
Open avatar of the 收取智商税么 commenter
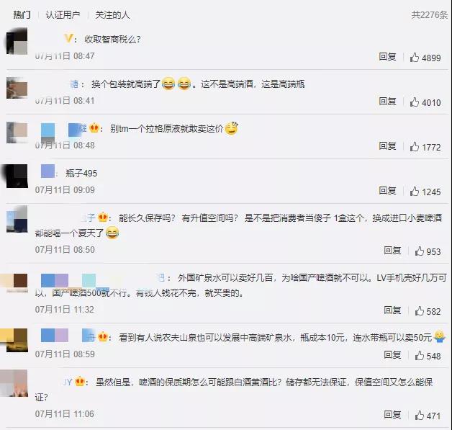pyautogui.click(x=17, y=41)
